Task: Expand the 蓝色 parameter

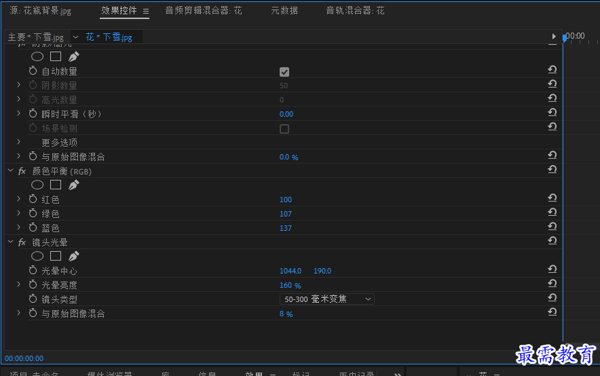Action: (x=18, y=227)
